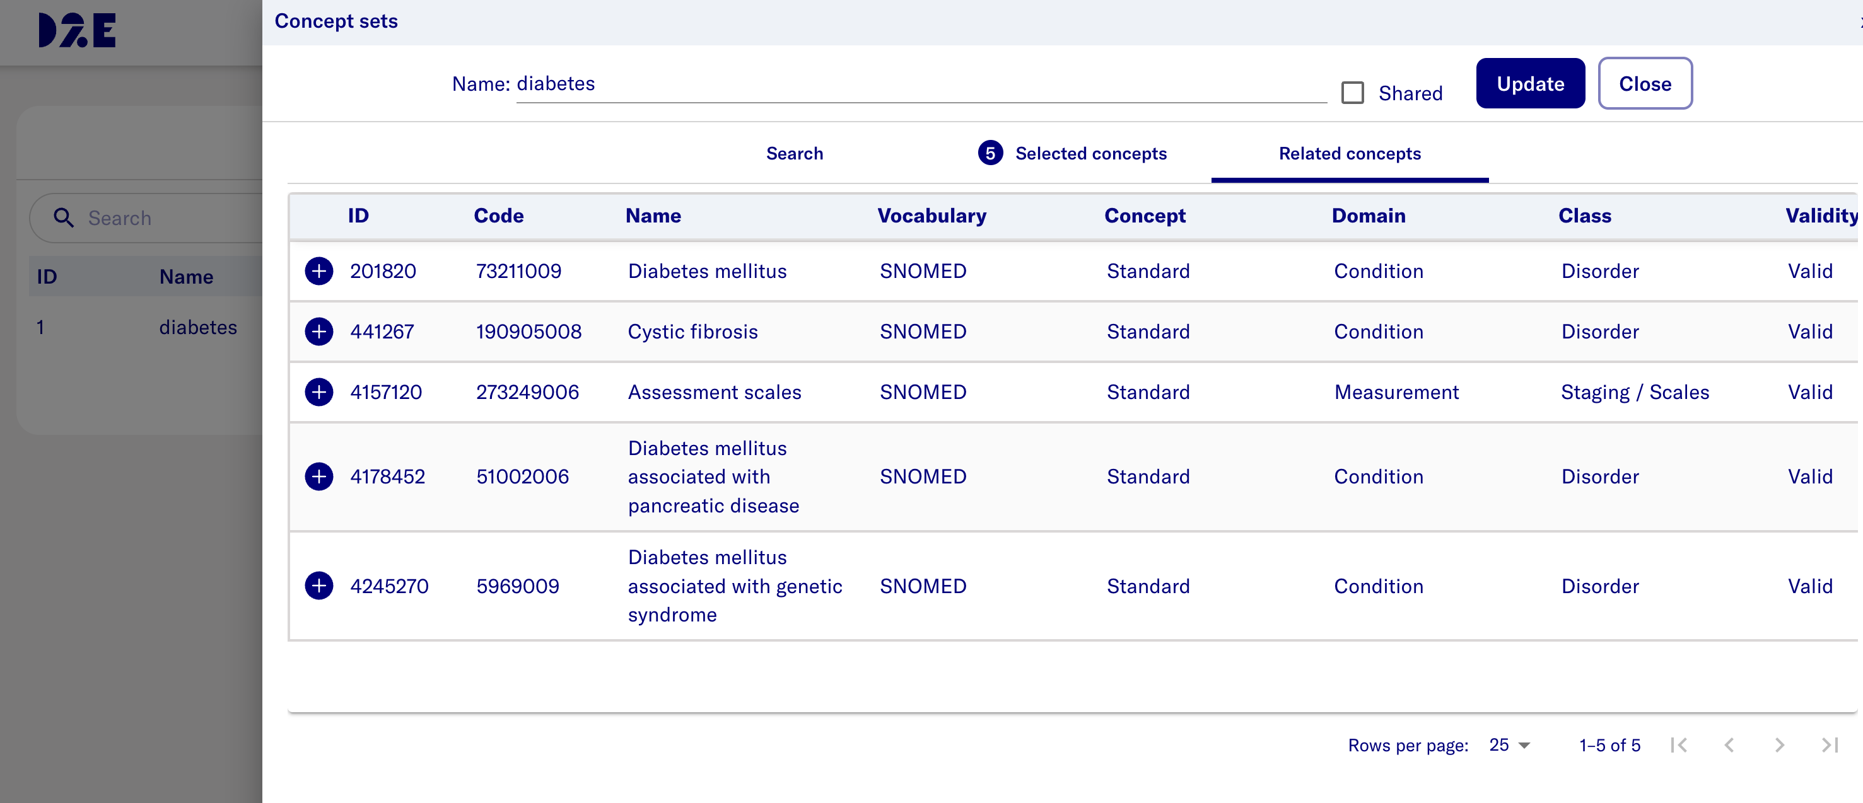Add genetic syndrome diabetes concept plus icon
1863x803 pixels.
318,586
